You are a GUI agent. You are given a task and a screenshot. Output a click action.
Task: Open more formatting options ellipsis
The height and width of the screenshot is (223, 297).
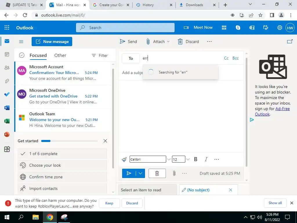pos(216,159)
